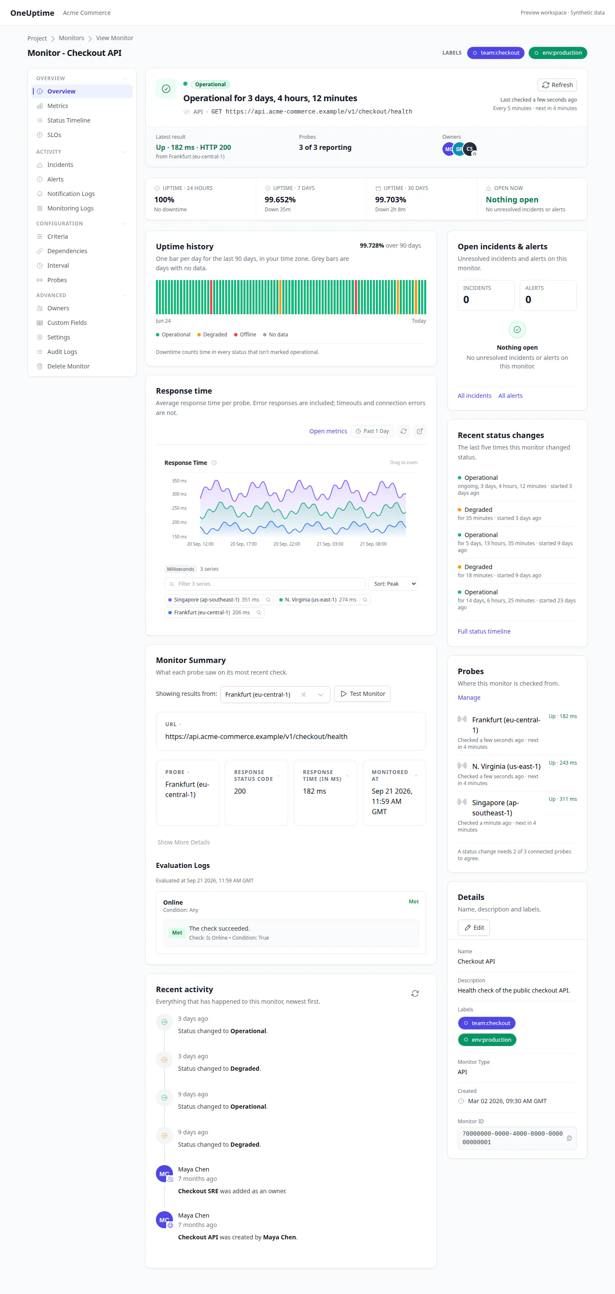Click the MC owner avatar
This screenshot has height=1294, width=615.
pos(448,149)
